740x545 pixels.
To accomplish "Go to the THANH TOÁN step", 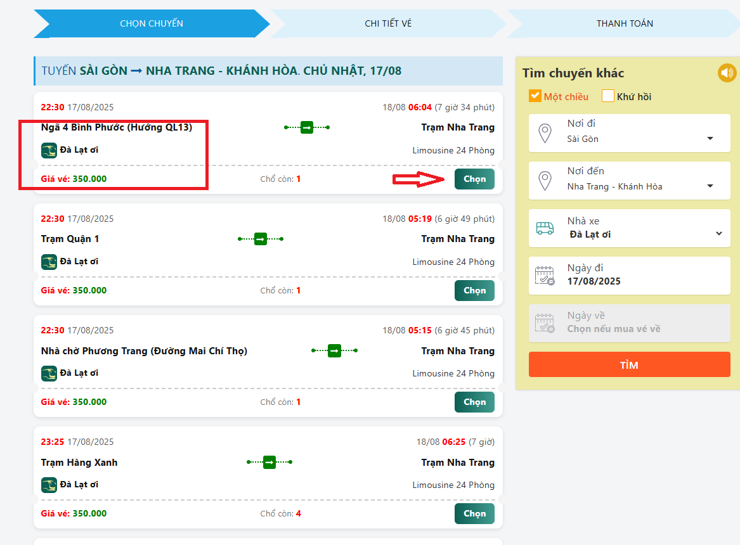I will (x=625, y=23).
